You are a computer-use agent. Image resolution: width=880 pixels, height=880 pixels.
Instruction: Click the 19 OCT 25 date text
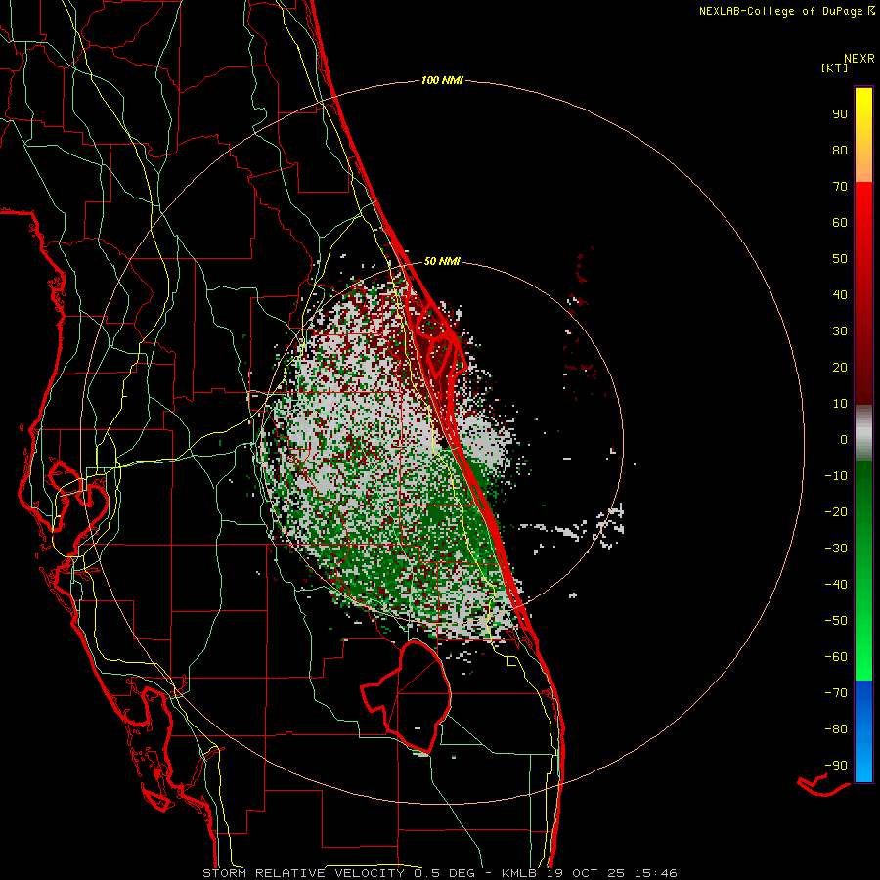pos(586,873)
